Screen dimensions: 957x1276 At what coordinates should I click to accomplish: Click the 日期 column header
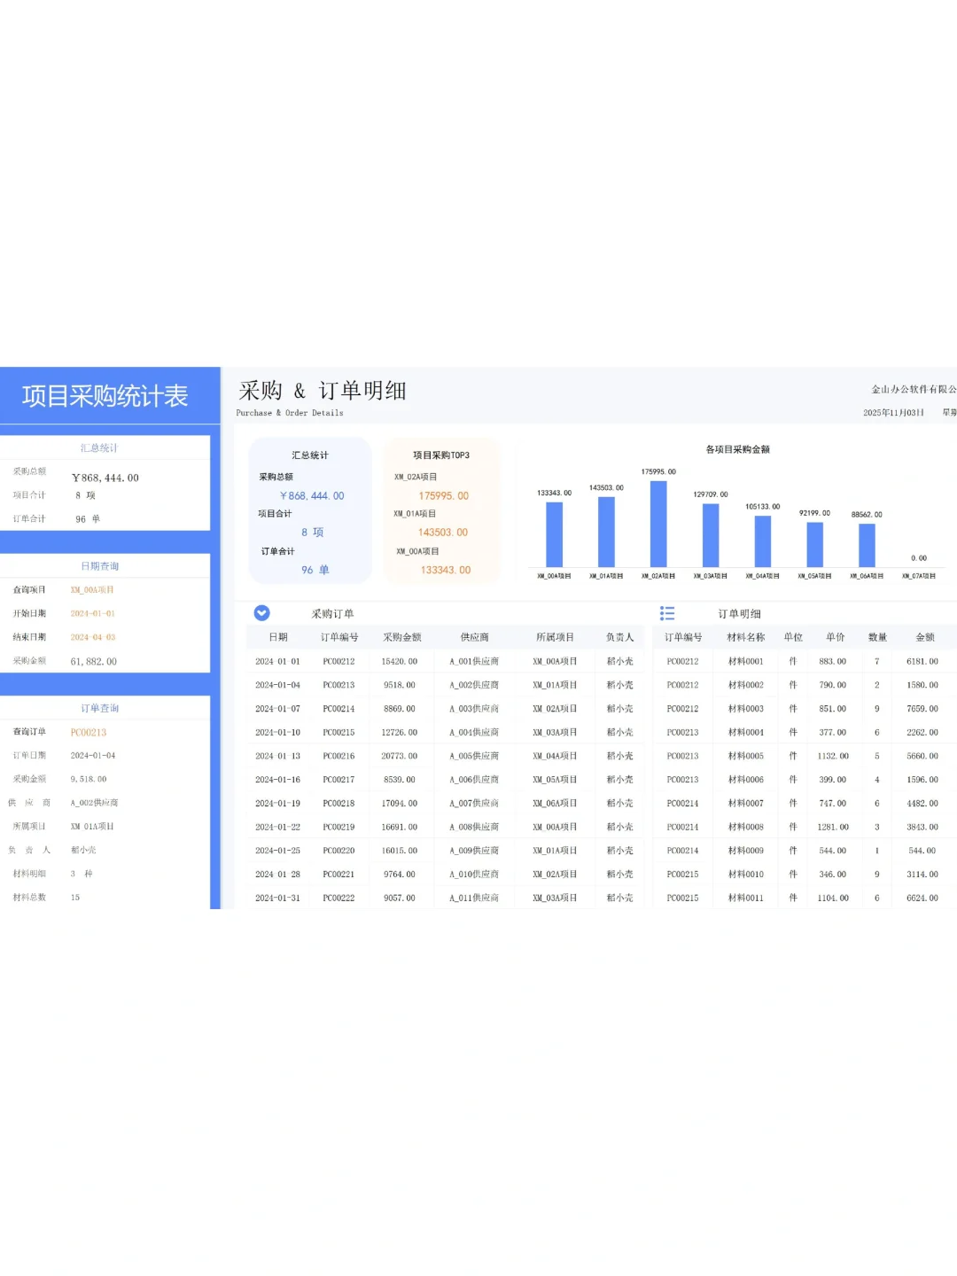(276, 636)
